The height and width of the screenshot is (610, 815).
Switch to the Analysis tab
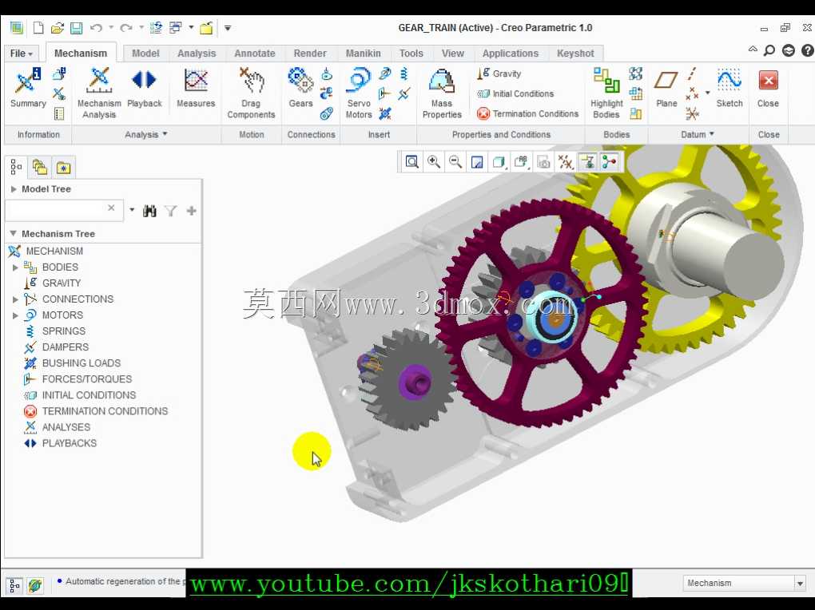[x=197, y=53]
